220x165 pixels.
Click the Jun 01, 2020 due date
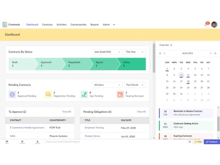[x=128, y=136]
